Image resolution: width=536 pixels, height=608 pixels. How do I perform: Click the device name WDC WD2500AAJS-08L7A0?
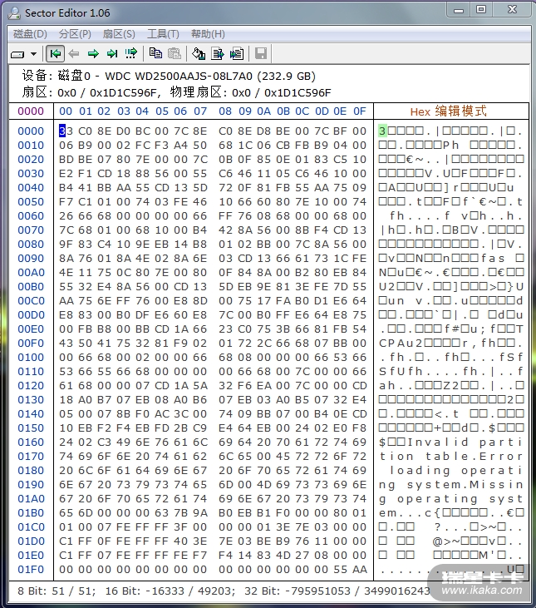(179, 76)
